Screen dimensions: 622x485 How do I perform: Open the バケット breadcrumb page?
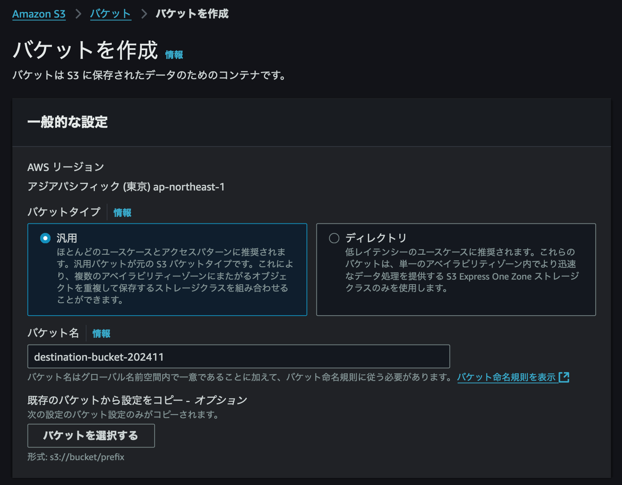(110, 14)
